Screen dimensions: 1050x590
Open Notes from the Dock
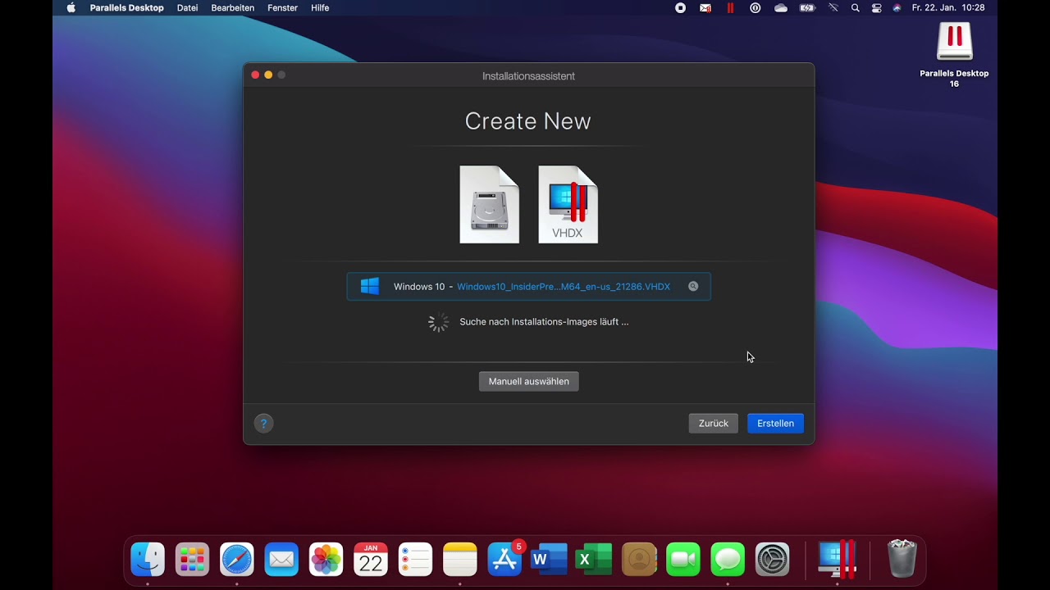click(x=459, y=560)
